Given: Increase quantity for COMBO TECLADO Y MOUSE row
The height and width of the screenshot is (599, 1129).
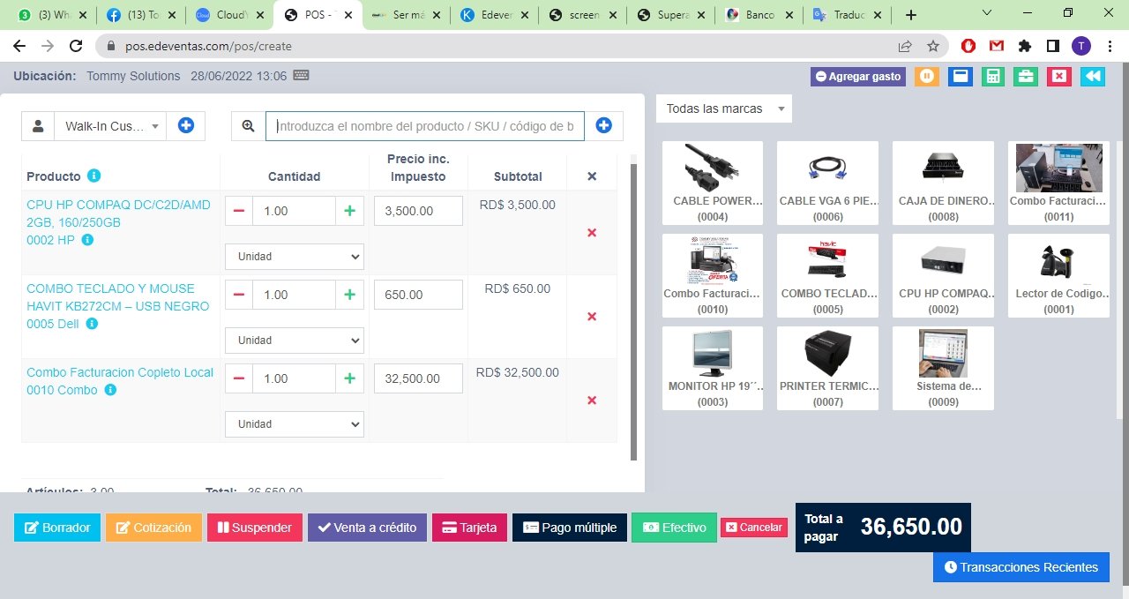Looking at the screenshot, I should coord(349,295).
